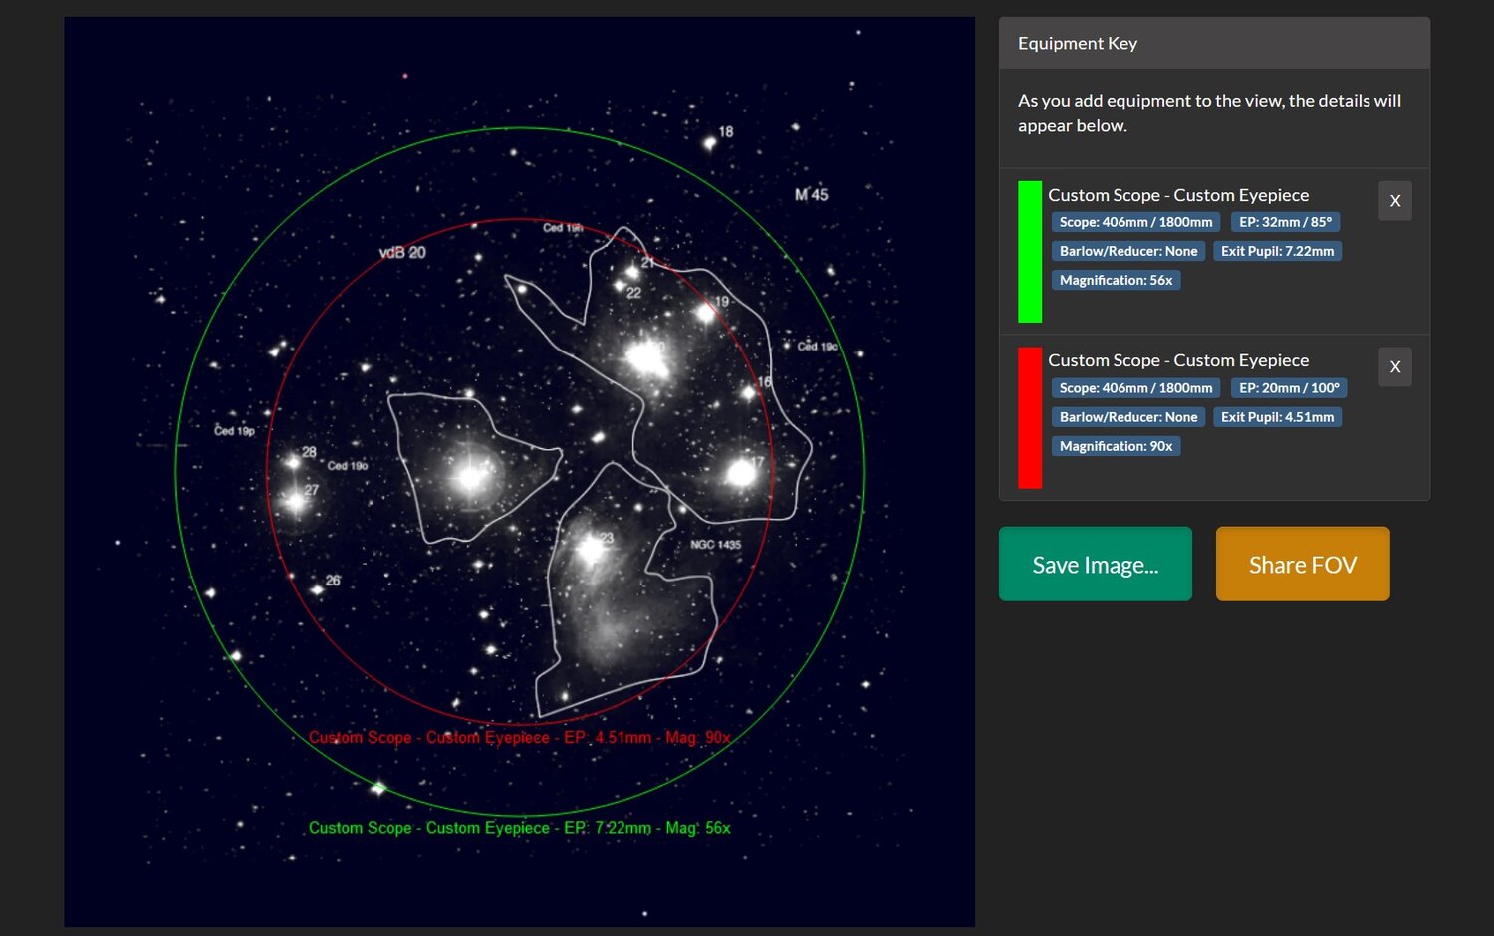Click the 'Magnification: 90x' tag
This screenshot has height=936, width=1494.
click(1116, 446)
